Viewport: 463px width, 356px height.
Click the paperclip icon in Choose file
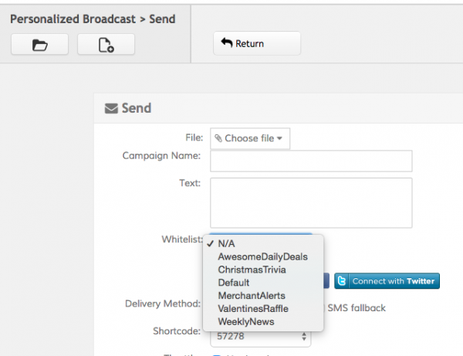(x=218, y=138)
